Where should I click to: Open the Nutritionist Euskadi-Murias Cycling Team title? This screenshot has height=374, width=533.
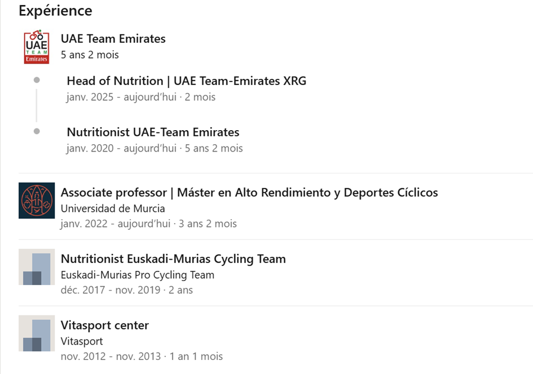pos(173,259)
